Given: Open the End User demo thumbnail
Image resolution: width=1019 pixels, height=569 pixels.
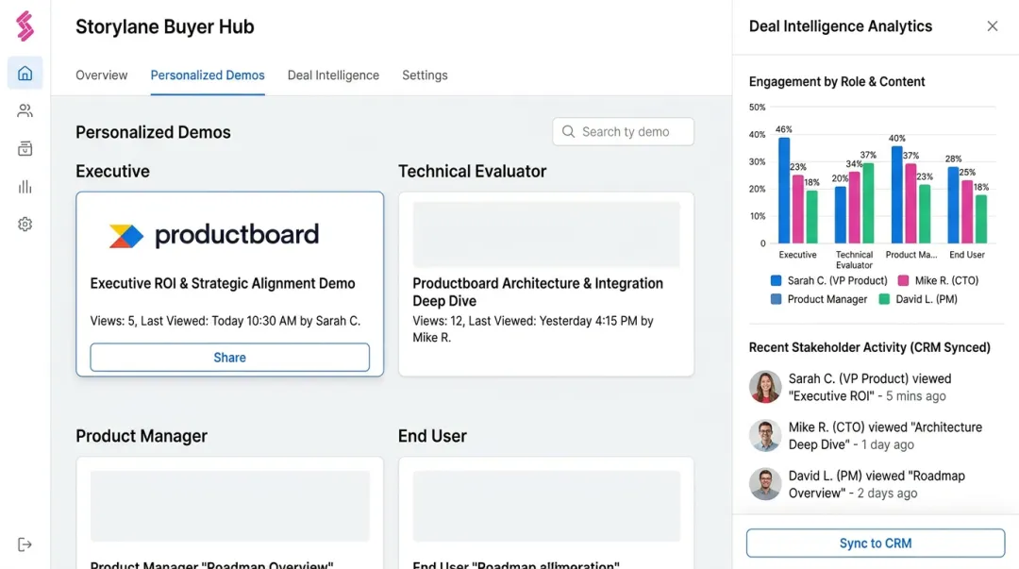Looking at the screenshot, I should [x=546, y=506].
